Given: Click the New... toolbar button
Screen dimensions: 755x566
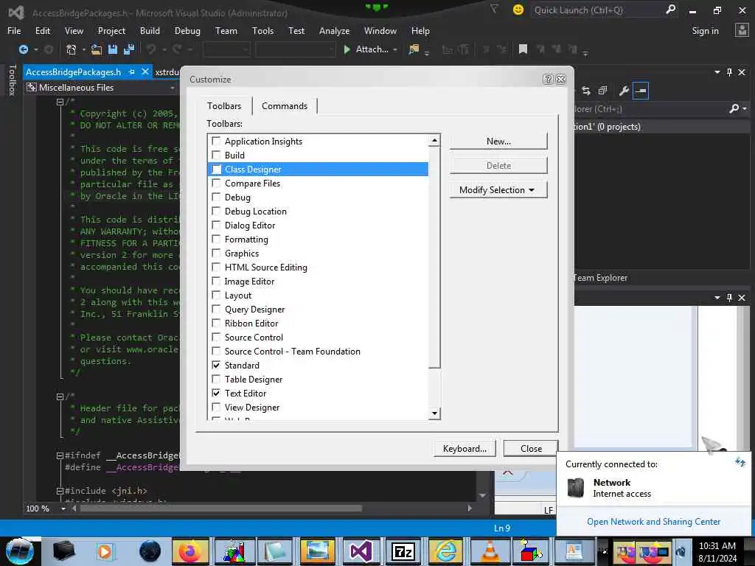Looking at the screenshot, I should click(498, 141).
